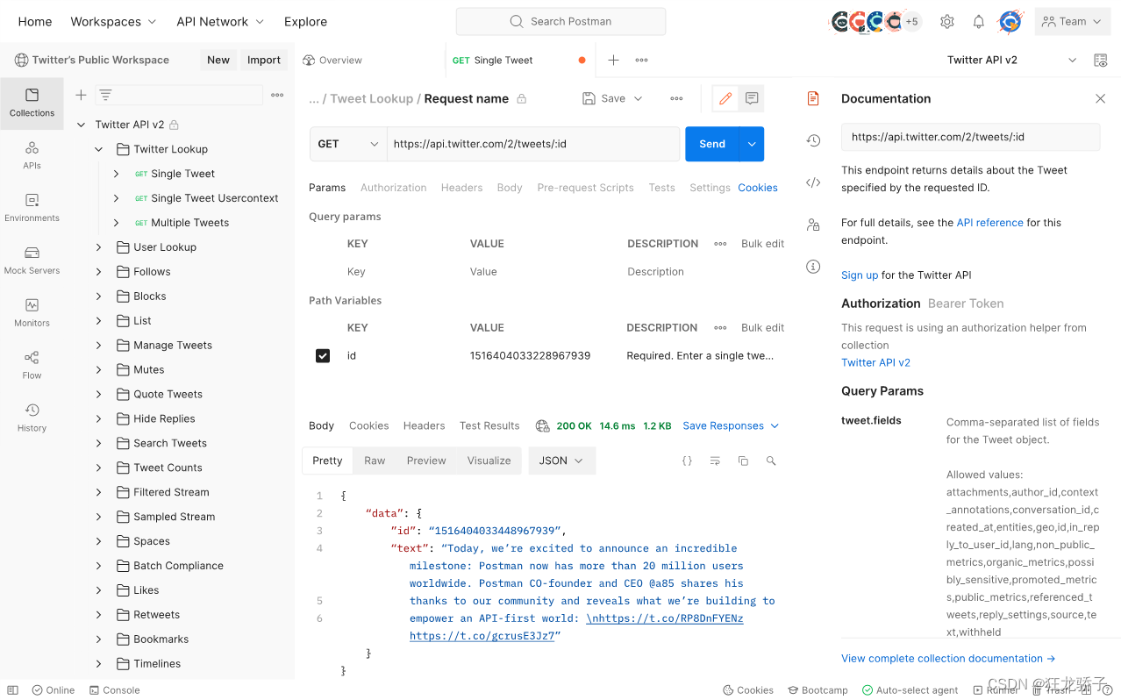Open Bootcamp in the status bar
This screenshot has height=700, width=1121.
point(818,690)
